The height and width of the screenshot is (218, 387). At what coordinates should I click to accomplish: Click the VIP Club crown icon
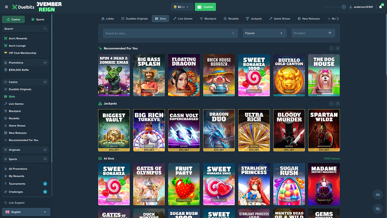[5, 53]
